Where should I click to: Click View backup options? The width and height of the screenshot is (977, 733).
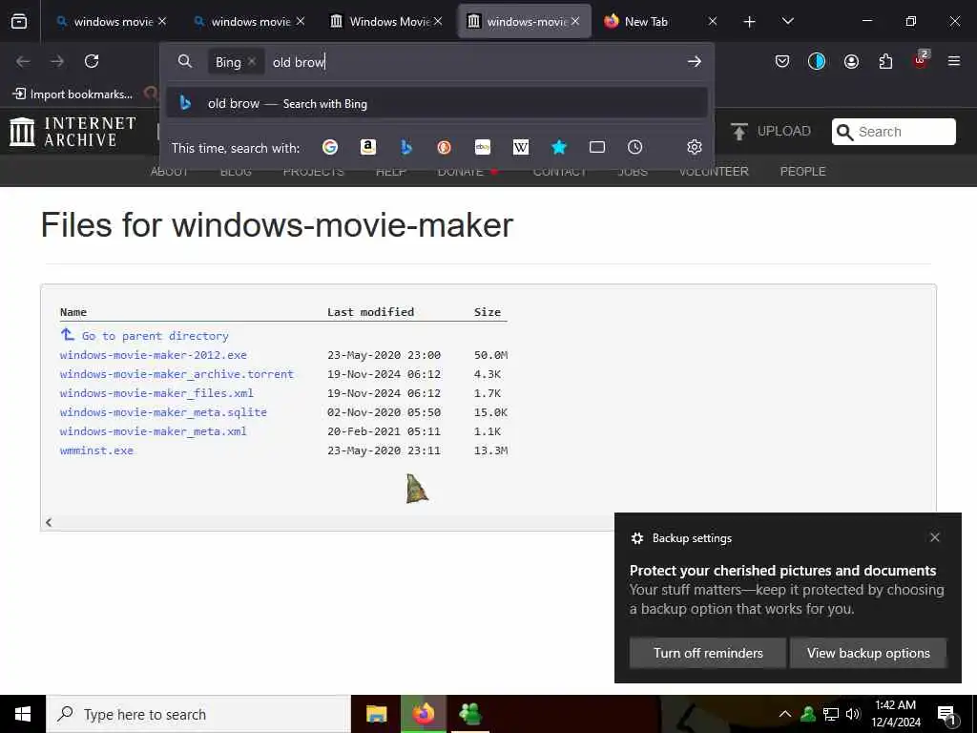[x=868, y=653]
